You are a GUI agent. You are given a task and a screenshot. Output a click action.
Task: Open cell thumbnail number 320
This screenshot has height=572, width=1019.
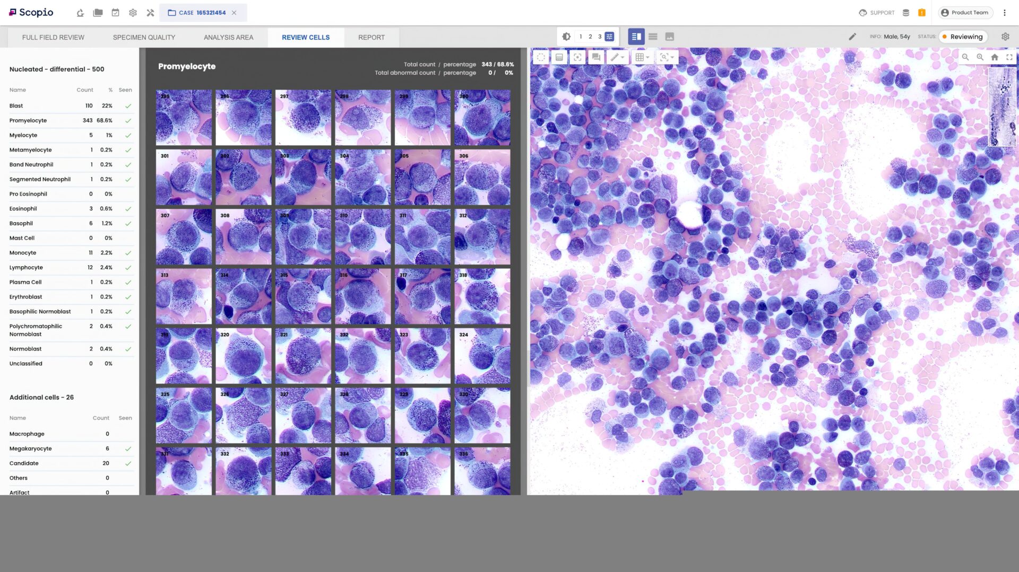pos(243,356)
